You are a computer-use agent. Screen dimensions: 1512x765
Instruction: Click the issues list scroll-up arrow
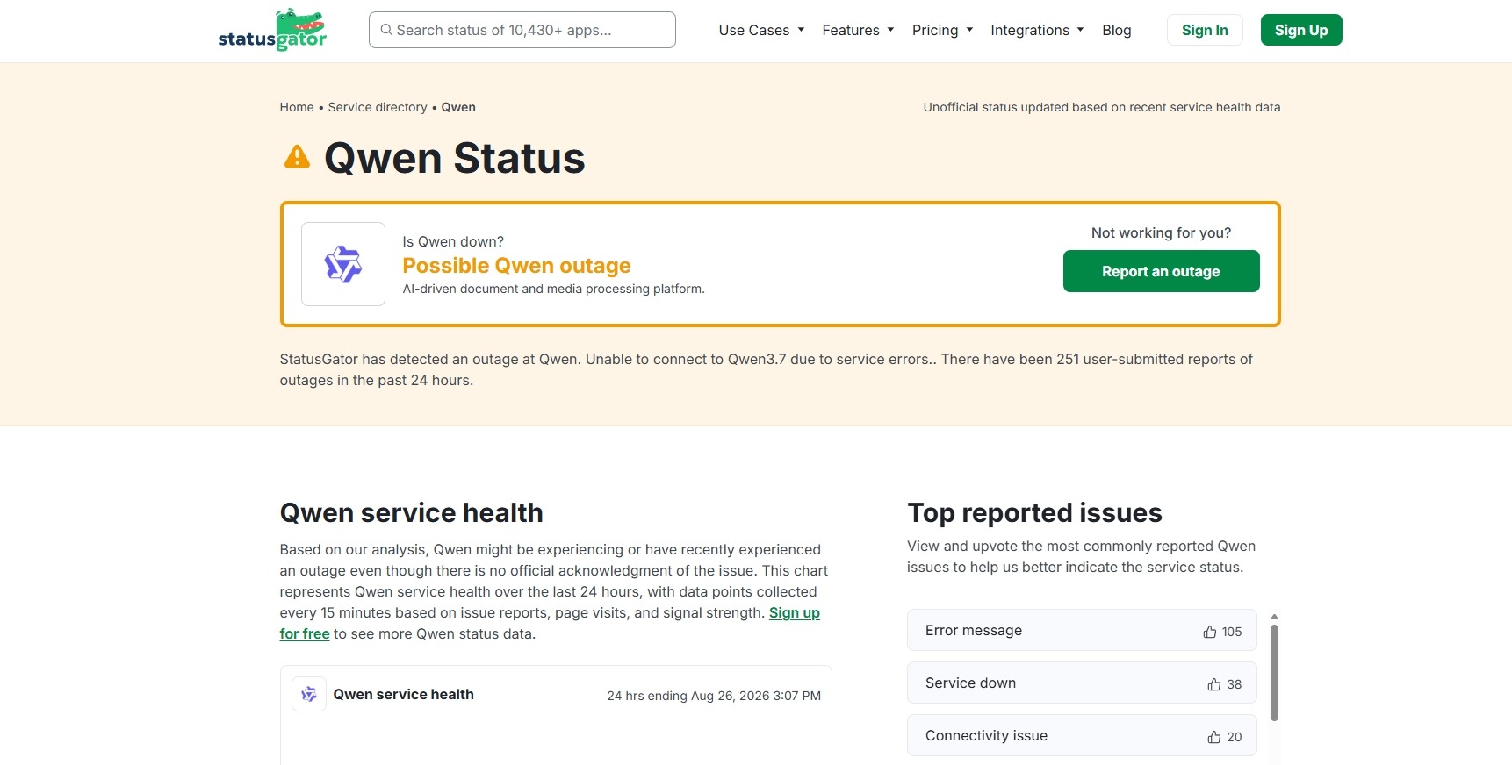[x=1274, y=617]
